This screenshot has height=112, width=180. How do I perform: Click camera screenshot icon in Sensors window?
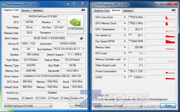tap(173, 10)
